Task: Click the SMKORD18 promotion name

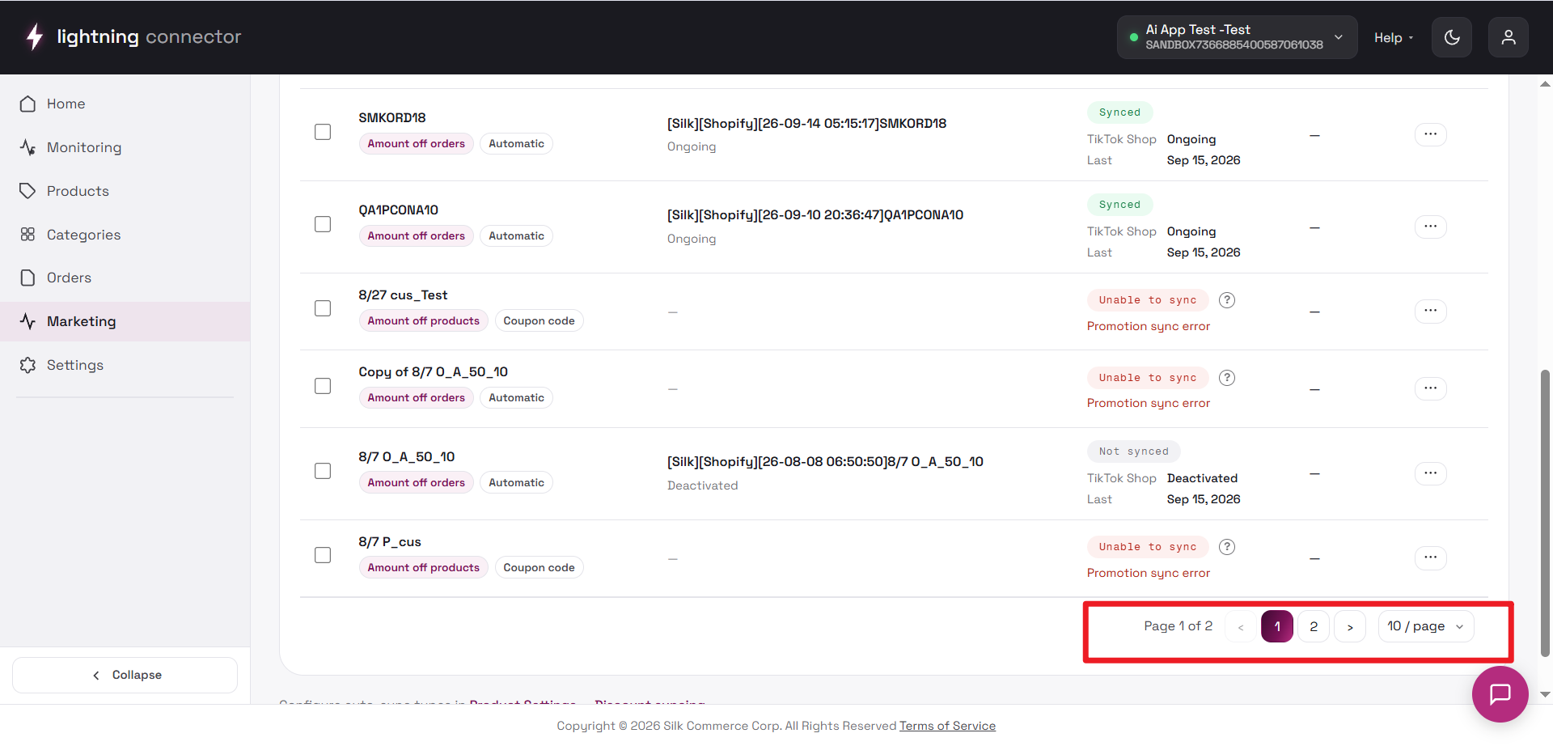Action: [392, 117]
